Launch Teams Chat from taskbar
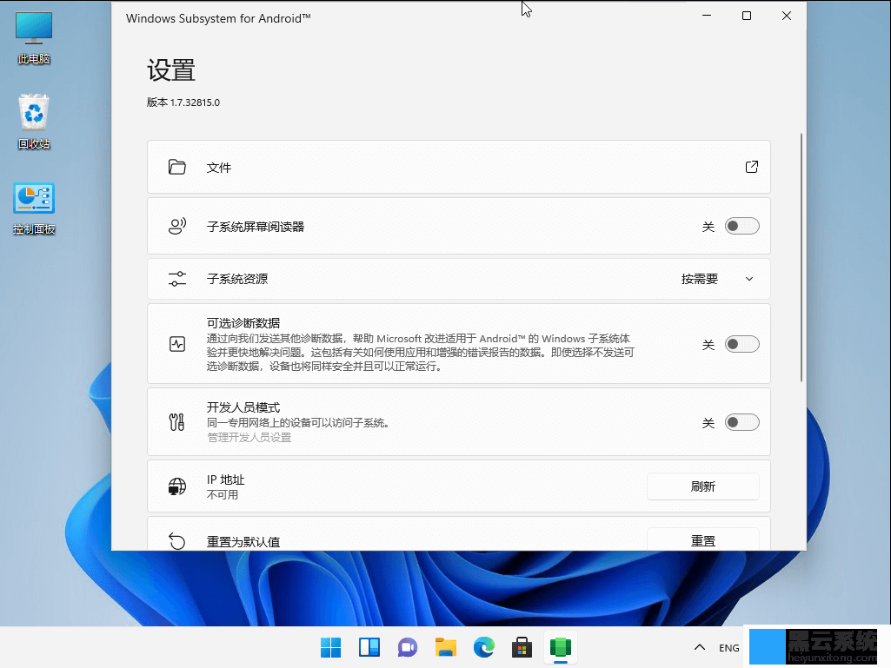 (407, 647)
